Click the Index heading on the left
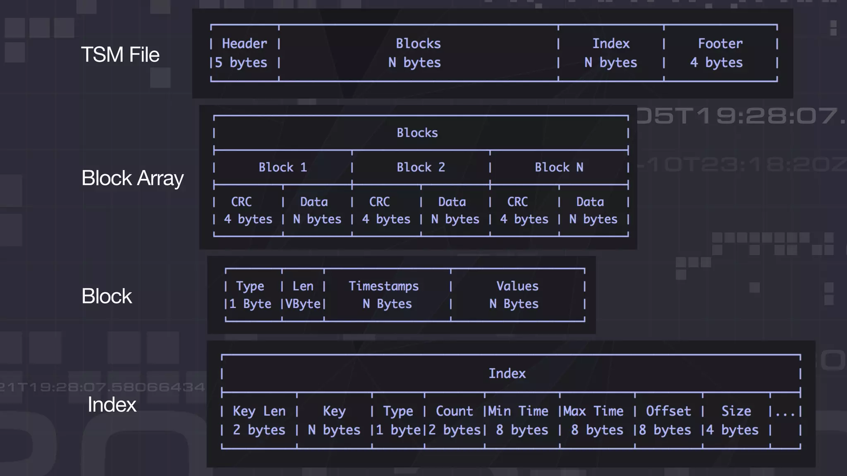This screenshot has height=476, width=847. click(112, 404)
